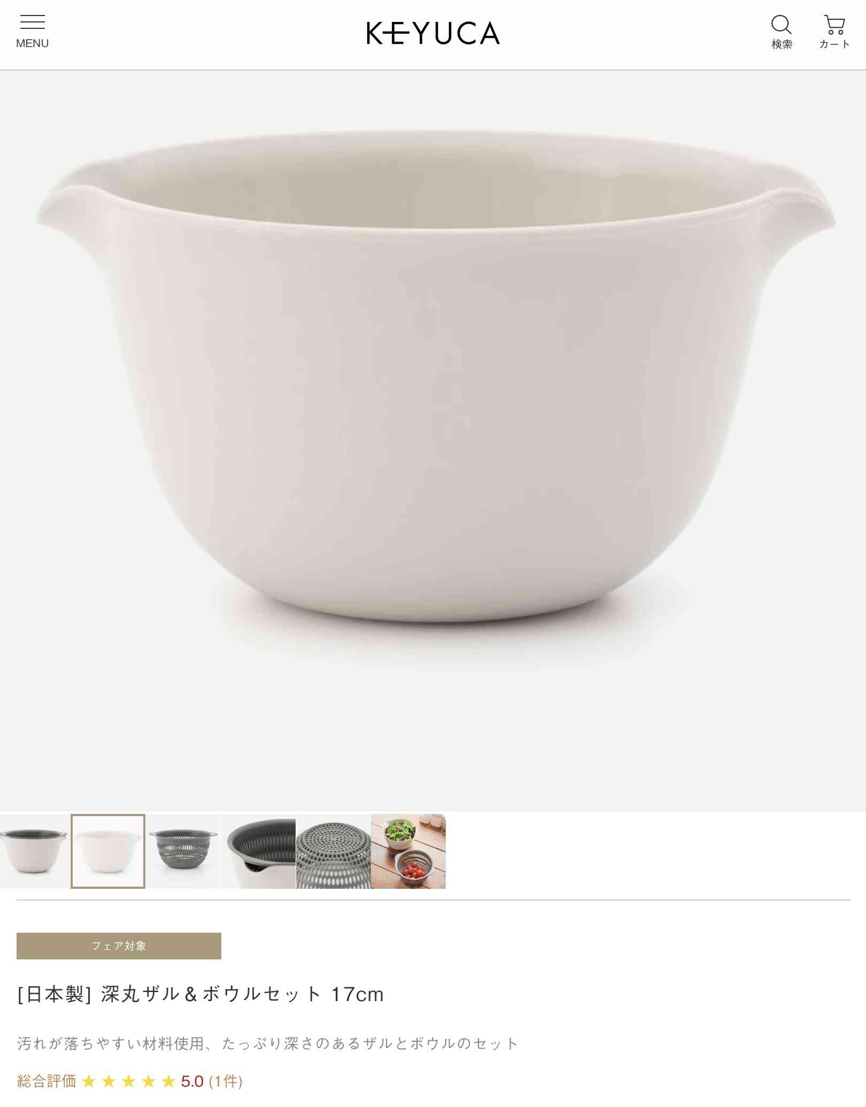View the colander rim close-up thumbnail

click(259, 851)
